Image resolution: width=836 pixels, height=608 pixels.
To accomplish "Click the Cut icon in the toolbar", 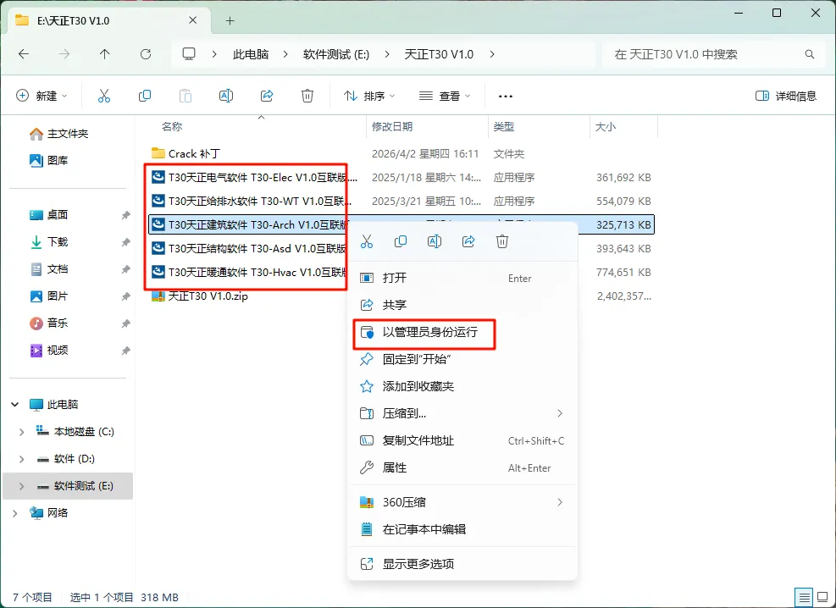I will (x=104, y=96).
